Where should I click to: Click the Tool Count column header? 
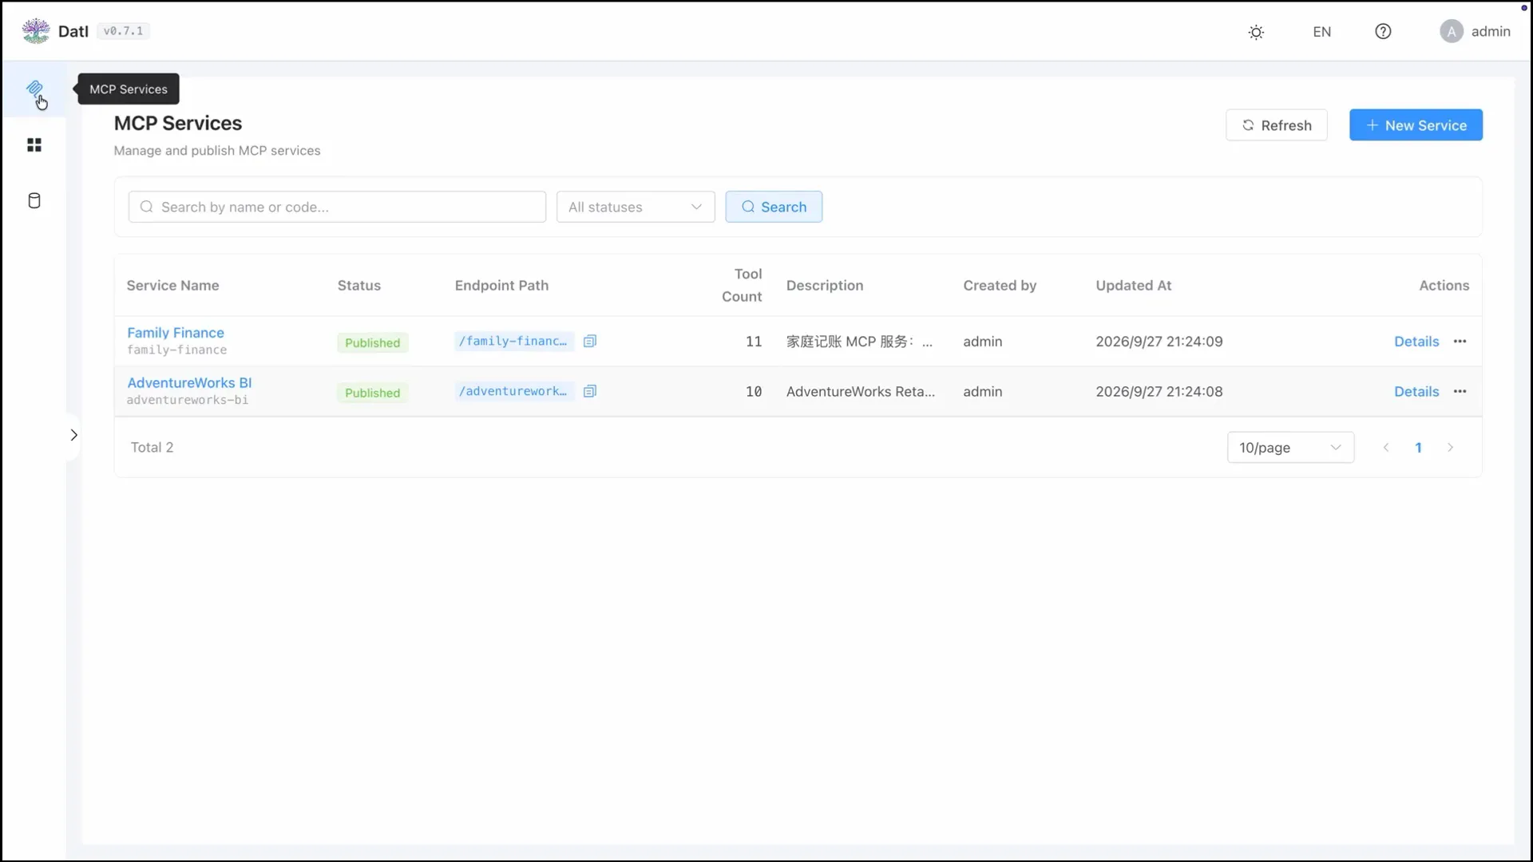coord(742,285)
